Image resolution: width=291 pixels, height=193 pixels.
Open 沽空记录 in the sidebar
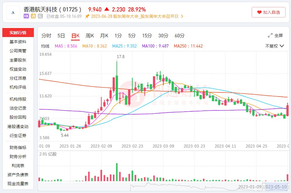pos(18,108)
